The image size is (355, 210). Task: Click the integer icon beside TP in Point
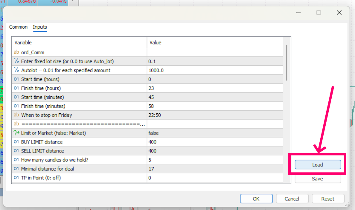pos(16,177)
